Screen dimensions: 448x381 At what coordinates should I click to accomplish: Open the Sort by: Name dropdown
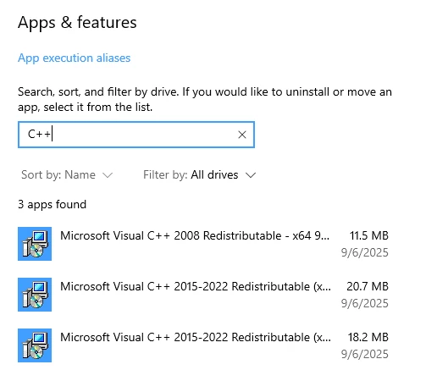coord(67,174)
